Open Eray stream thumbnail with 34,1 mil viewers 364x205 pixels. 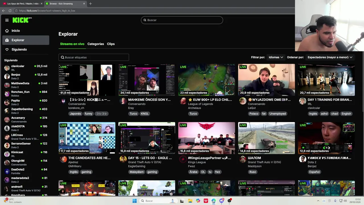point(147,80)
